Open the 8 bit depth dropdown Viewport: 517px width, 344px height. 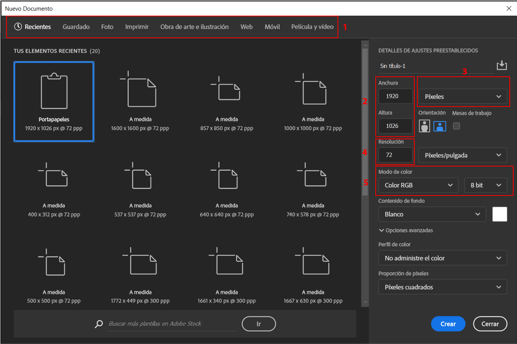486,185
